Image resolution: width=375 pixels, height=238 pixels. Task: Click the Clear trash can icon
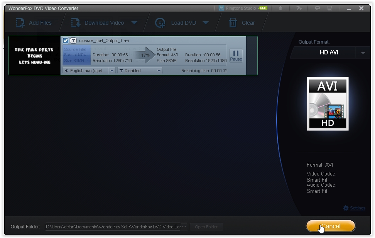click(x=233, y=23)
